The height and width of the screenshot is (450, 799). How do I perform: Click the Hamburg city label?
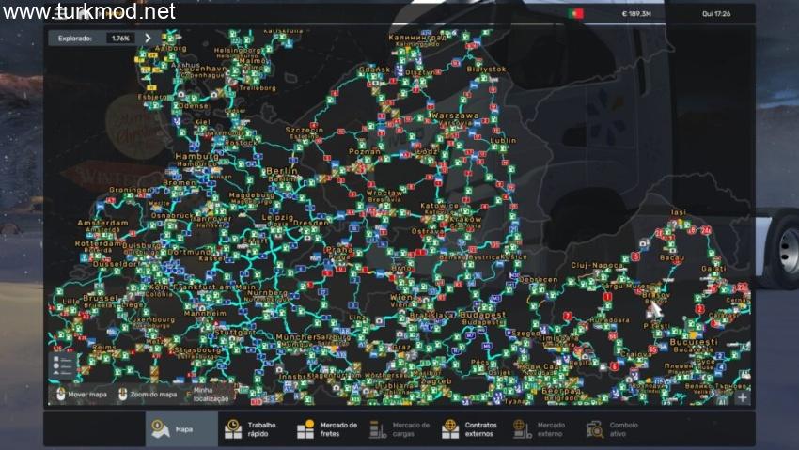196,157
